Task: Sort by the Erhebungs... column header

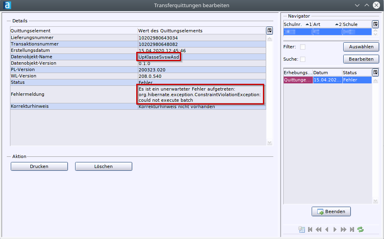Action: pyautogui.click(x=298, y=73)
